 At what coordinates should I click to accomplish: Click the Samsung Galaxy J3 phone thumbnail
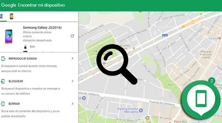(9, 37)
